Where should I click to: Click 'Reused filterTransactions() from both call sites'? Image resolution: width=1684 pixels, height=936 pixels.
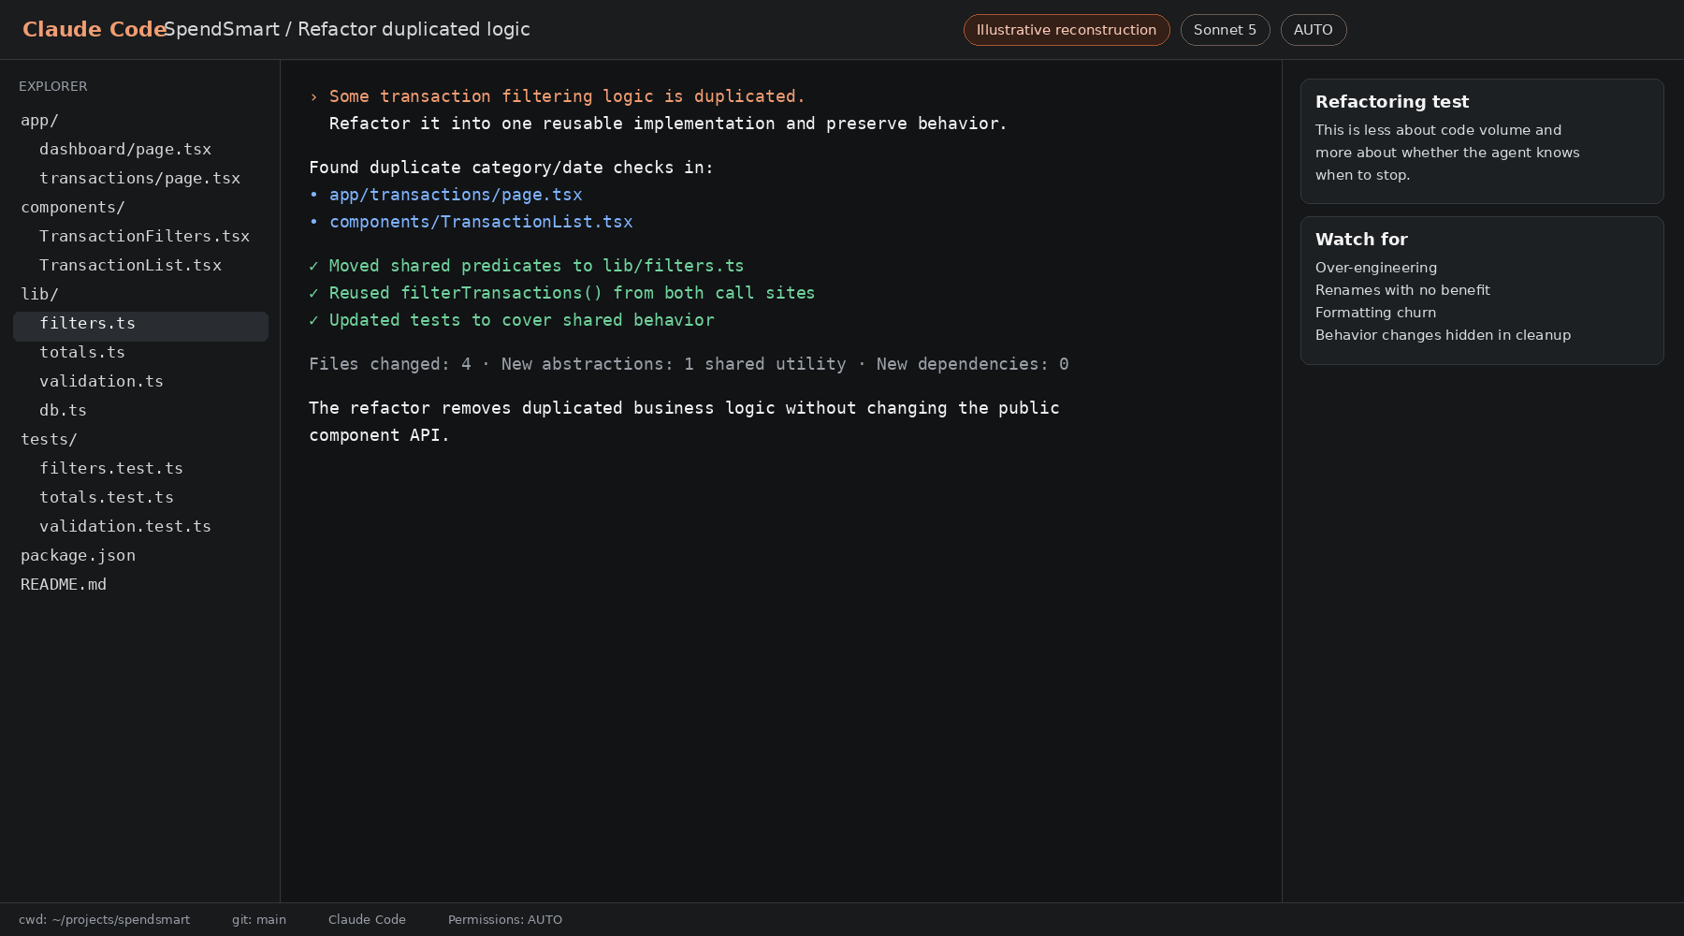coord(562,293)
